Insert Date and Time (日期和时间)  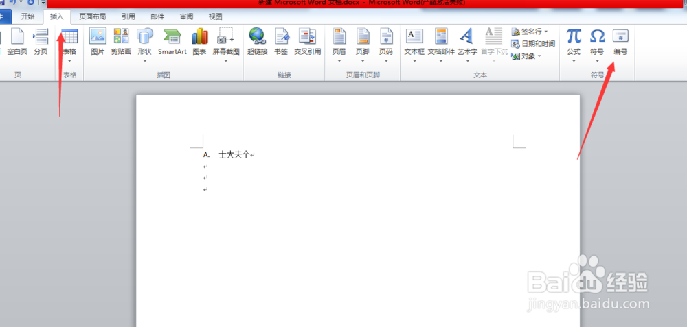pos(533,44)
